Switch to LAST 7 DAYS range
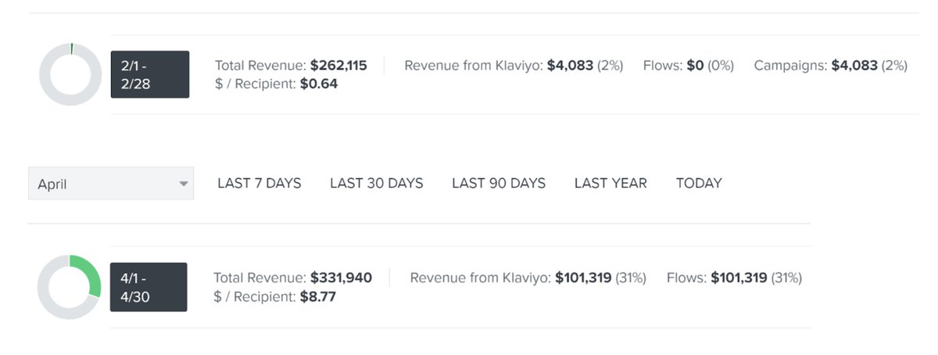 [260, 183]
